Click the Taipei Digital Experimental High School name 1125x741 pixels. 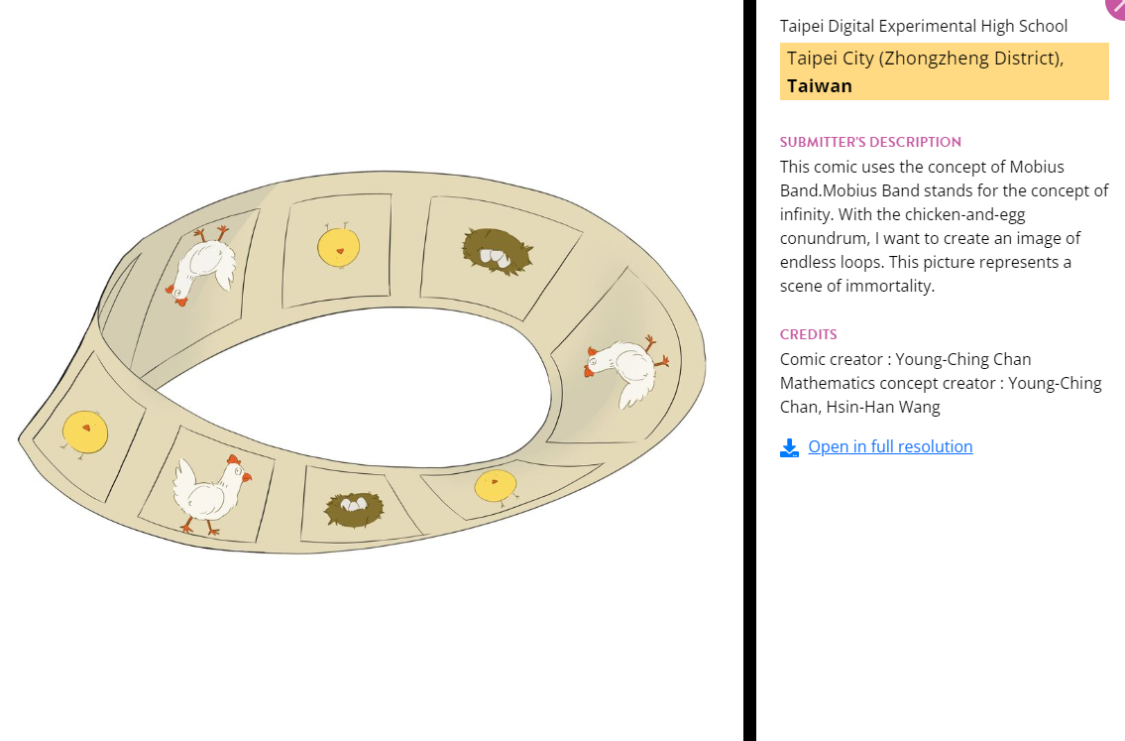923,26
